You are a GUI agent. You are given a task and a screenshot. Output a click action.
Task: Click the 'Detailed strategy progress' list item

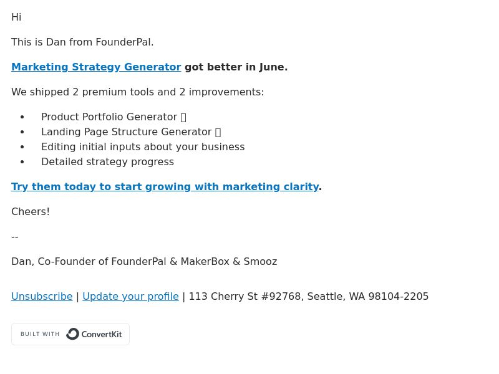[x=107, y=162]
